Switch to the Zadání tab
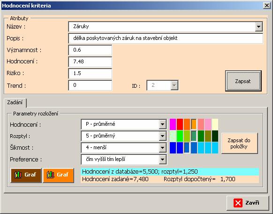The width and height of the screenshot is (273, 214). coord(15,102)
